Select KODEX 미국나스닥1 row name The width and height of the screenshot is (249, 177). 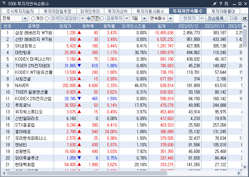pyautogui.click(x=33, y=59)
